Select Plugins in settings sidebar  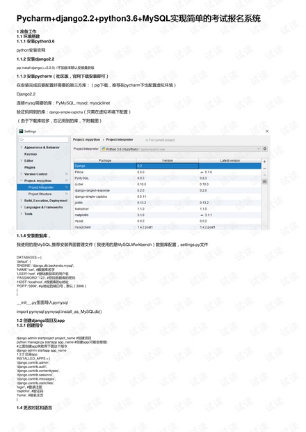pyautogui.click(x=30, y=167)
